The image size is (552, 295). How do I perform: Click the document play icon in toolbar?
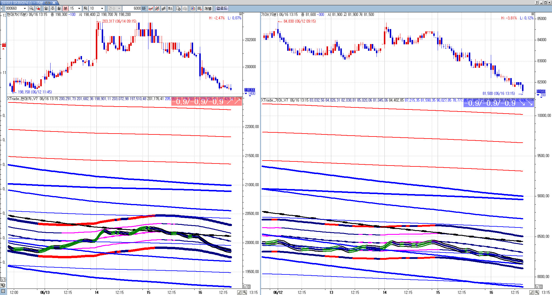178,9
